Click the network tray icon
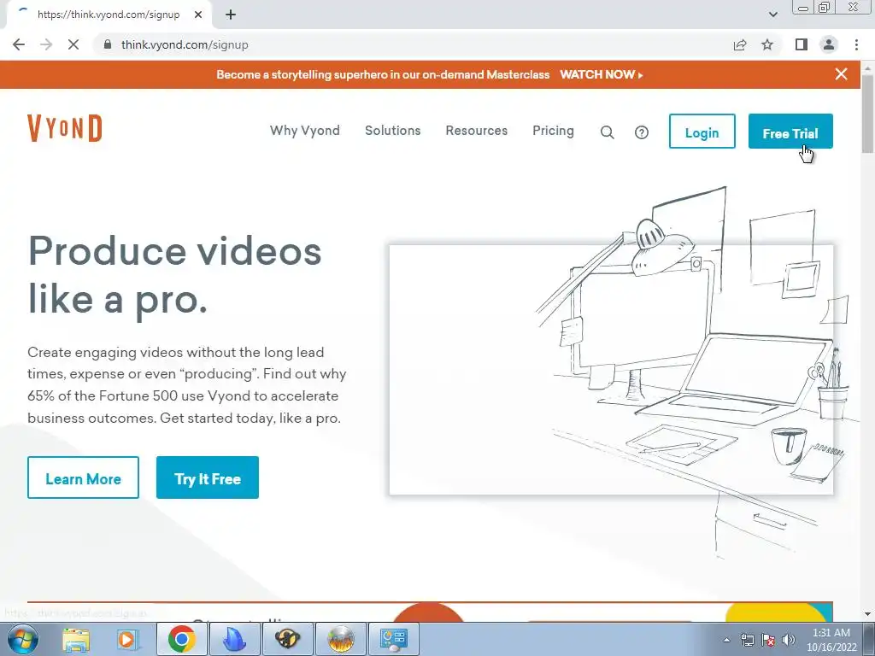The width and height of the screenshot is (875, 656). click(x=747, y=640)
